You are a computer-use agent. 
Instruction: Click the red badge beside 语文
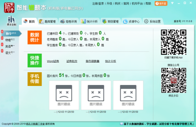coord(2,51)
